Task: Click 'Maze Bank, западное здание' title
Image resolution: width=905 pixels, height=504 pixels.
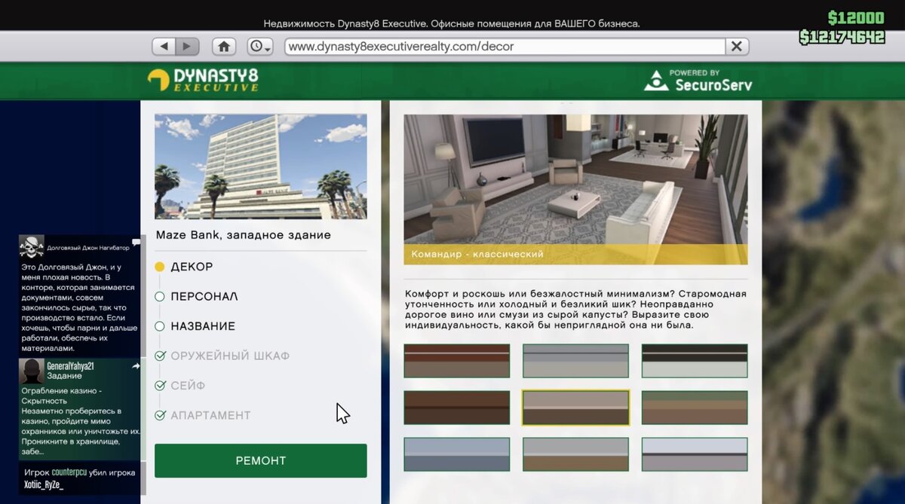Action: pyautogui.click(x=244, y=235)
